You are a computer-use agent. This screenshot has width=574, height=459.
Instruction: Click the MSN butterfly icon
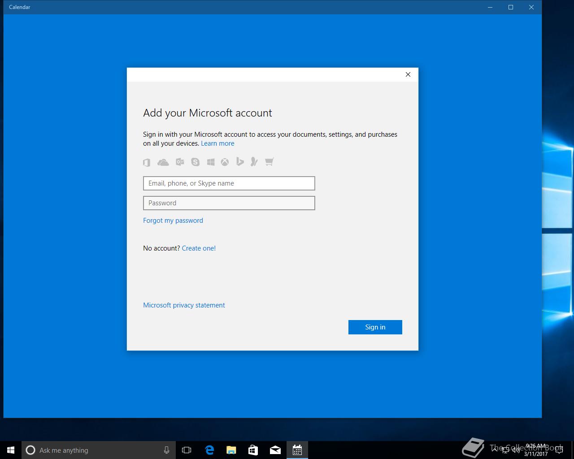(254, 162)
